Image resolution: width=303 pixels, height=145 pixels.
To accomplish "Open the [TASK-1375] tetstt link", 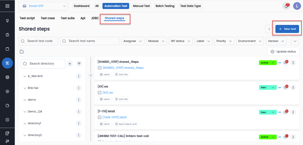I will click(x=114, y=117).
